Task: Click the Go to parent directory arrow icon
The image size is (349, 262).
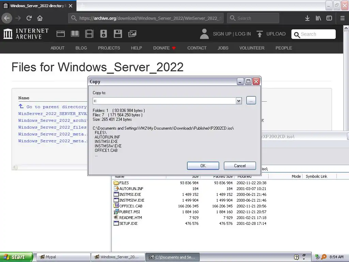Action: coord(21,106)
